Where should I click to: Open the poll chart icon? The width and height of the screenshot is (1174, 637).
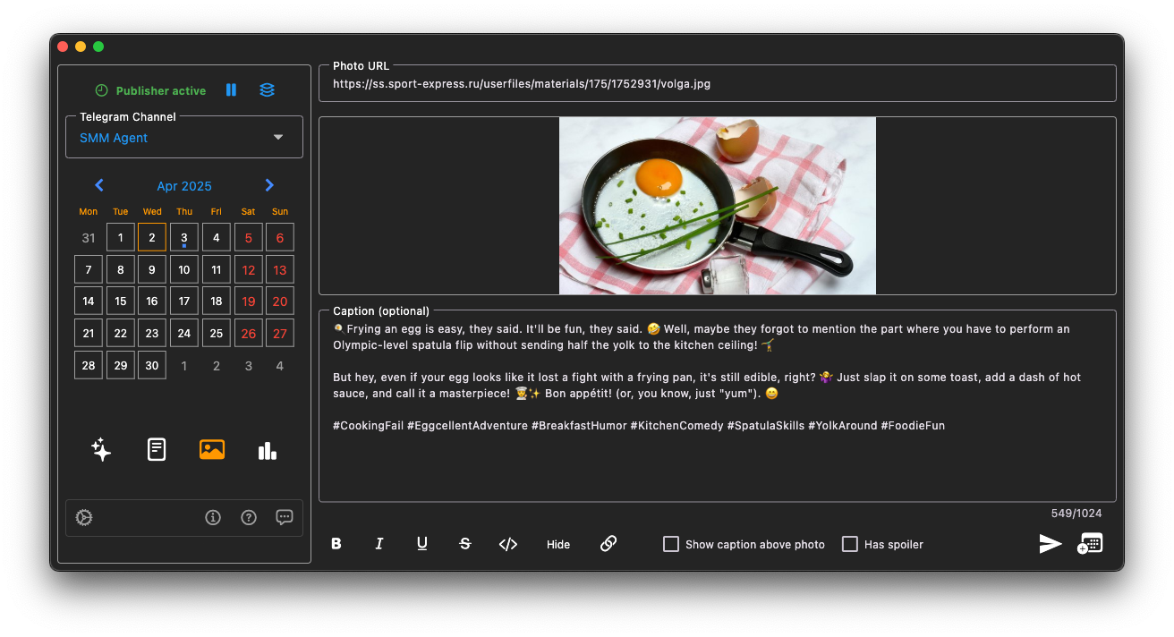268,450
